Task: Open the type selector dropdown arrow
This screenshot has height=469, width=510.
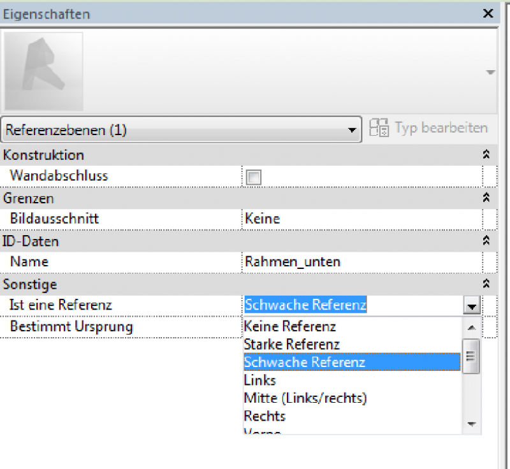Action: click(x=490, y=73)
